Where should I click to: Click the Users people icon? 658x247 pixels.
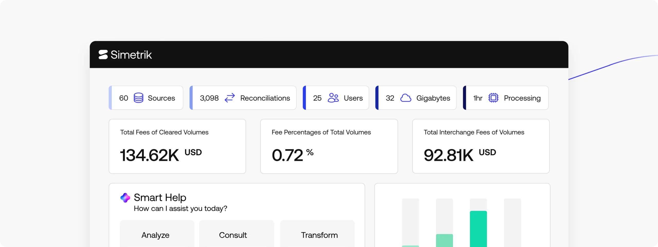click(x=333, y=98)
